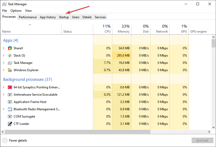Click Fewer details link
216x147 pixels.
18,140
